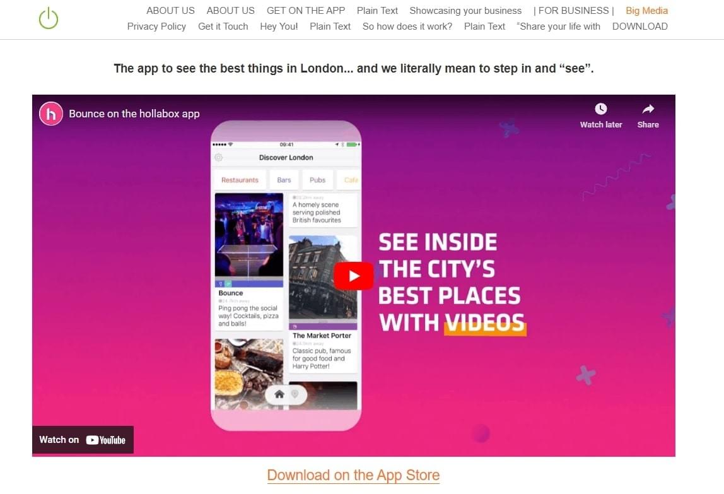Open the So how does it work? item
Screen dimensions: 724x494
(x=407, y=26)
